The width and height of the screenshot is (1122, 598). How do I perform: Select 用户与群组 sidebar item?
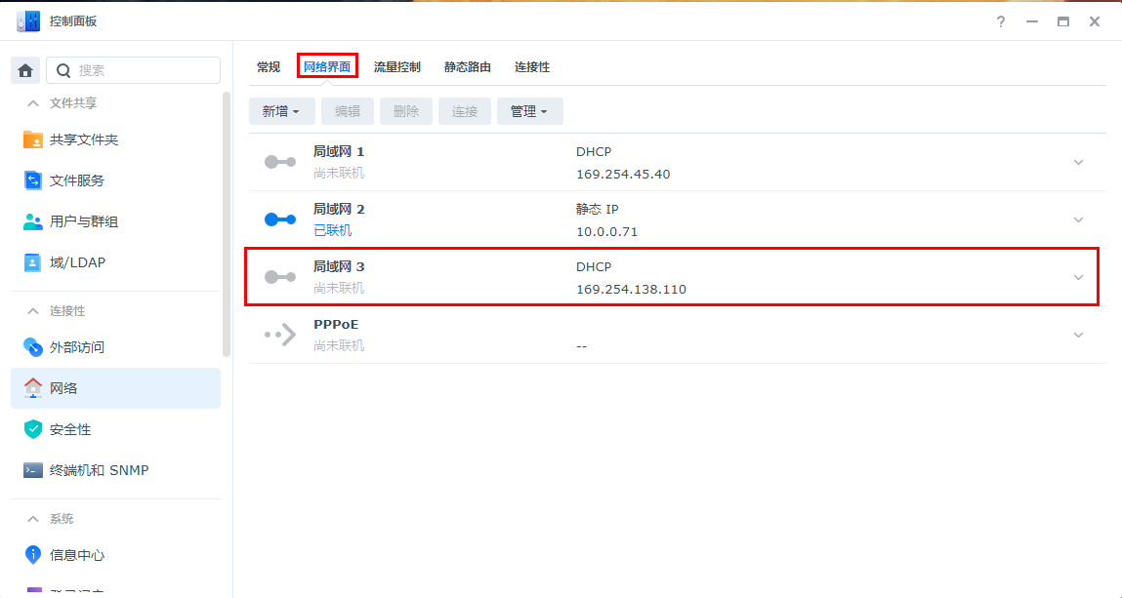(x=83, y=221)
